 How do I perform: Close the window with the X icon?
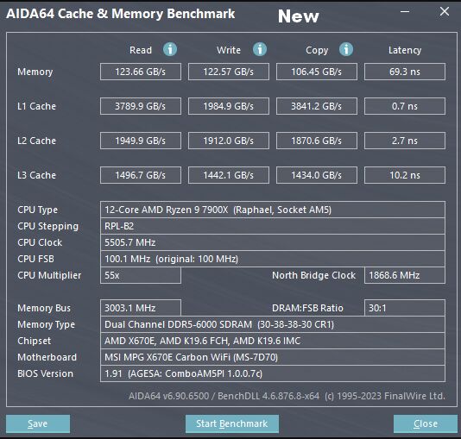(445, 12)
